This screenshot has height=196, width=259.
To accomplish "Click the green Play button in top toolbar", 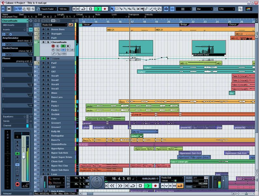I will (x=97, y=9).
